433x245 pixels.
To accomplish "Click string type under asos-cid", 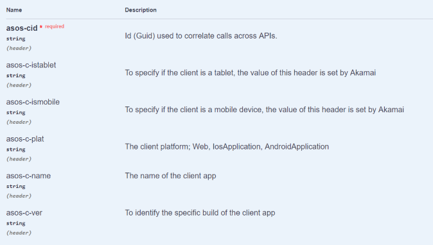I will (16, 39).
